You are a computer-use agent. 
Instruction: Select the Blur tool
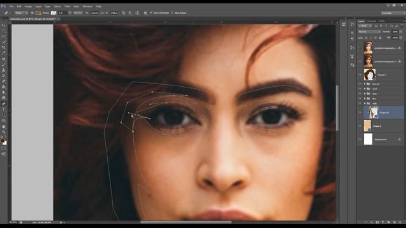[4, 92]
